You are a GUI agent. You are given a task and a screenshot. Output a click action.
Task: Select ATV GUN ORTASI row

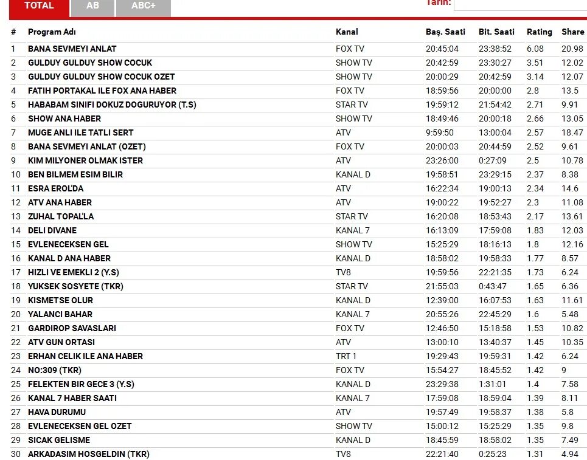click(298, 342)
